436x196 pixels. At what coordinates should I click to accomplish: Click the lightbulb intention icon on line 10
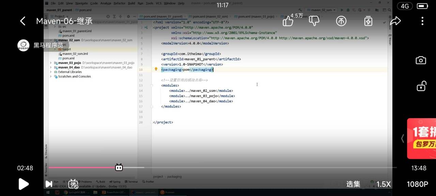156,69
